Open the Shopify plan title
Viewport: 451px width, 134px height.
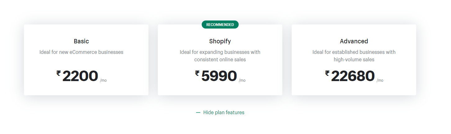click(220, 41)
